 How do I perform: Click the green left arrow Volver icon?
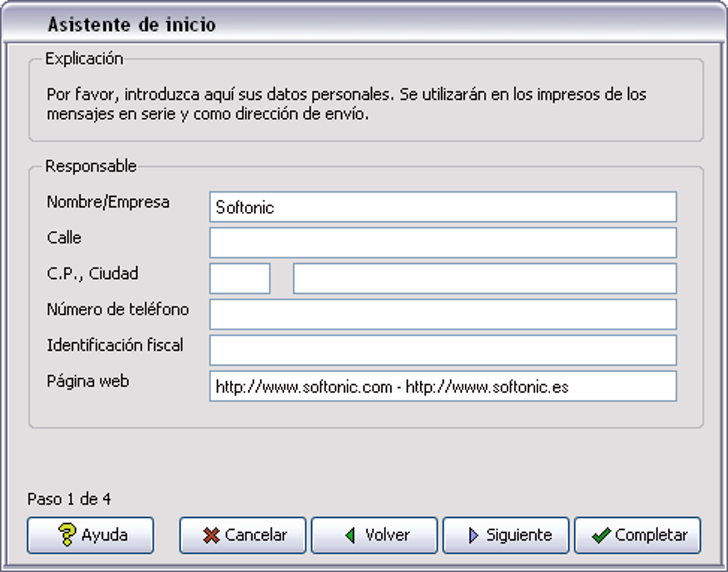(350, 536)
